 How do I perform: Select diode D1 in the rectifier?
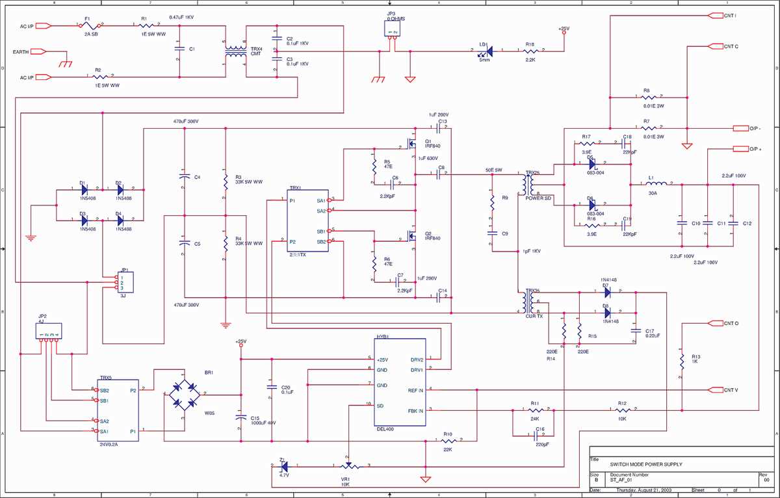point(83,190)
